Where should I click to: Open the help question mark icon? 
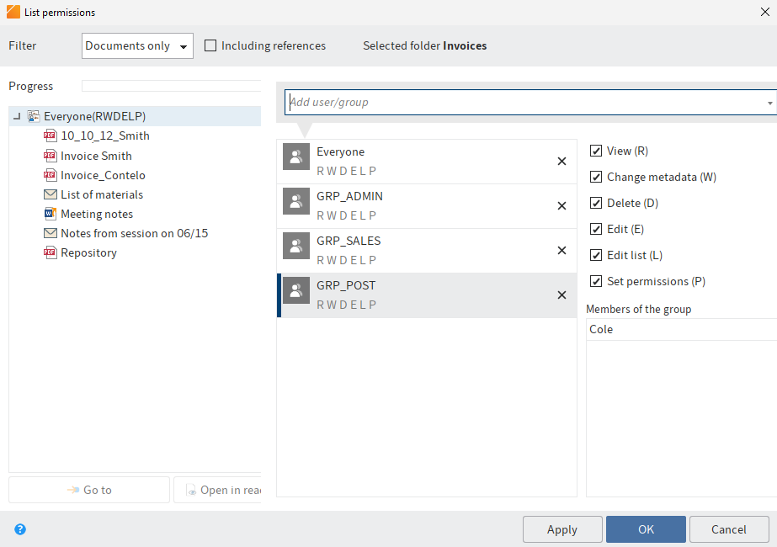click(19, 529)
